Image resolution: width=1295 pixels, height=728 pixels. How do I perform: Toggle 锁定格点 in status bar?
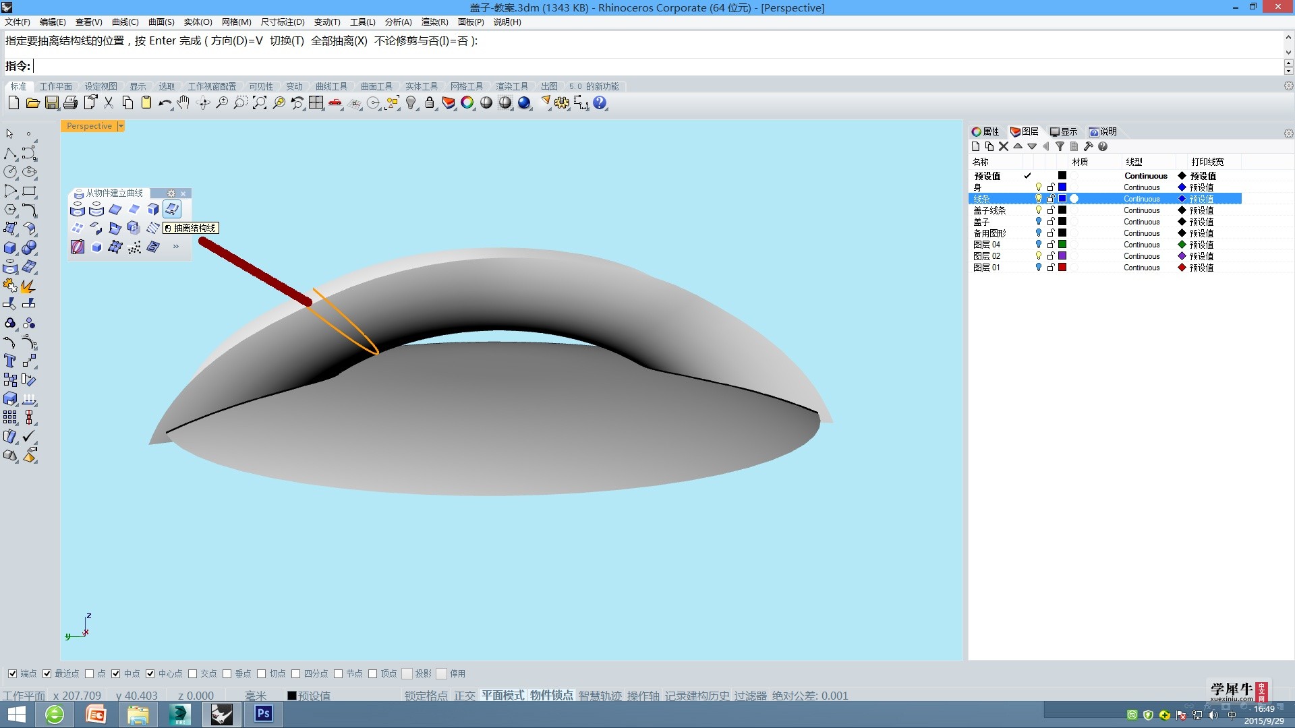426,696
